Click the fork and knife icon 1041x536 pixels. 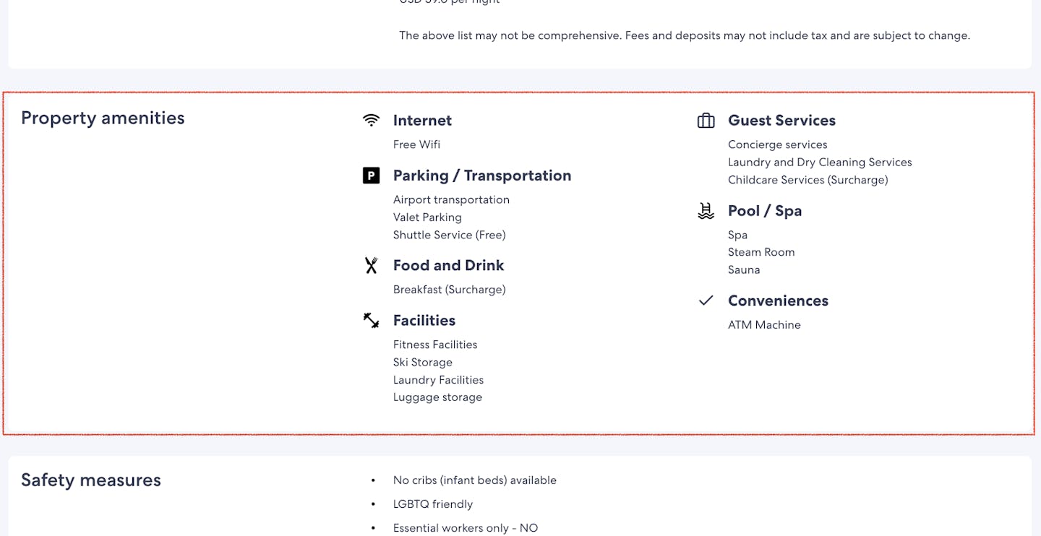coord(371,266)
